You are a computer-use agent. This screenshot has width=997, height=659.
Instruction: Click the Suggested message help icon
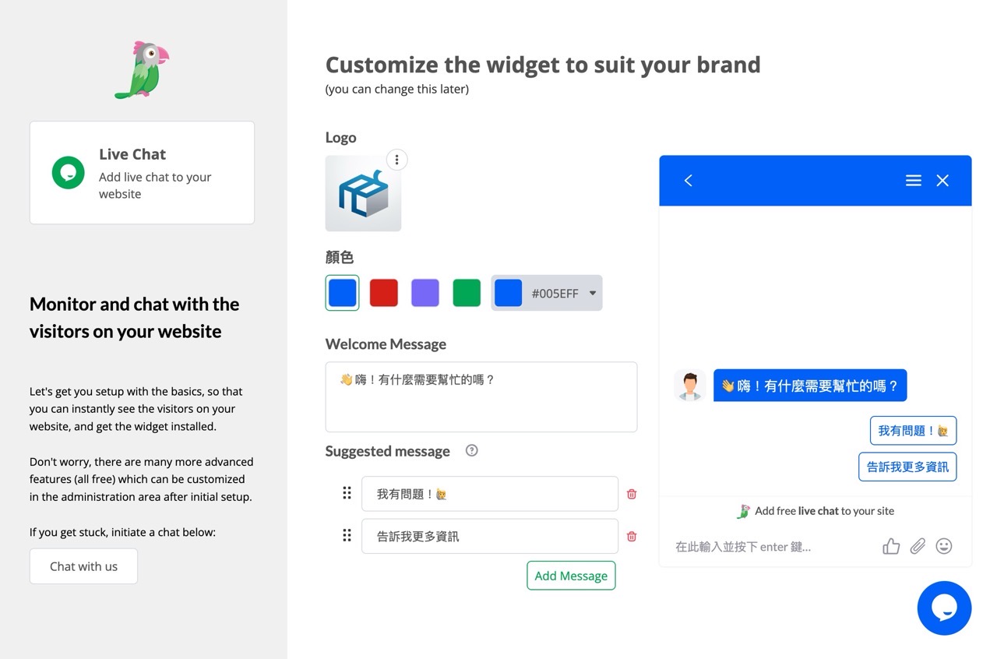pos(471,450)
